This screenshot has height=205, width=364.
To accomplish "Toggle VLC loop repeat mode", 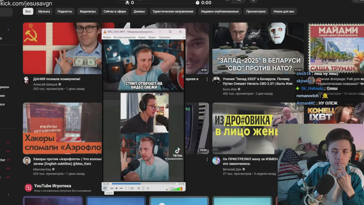I will [143, 188].
